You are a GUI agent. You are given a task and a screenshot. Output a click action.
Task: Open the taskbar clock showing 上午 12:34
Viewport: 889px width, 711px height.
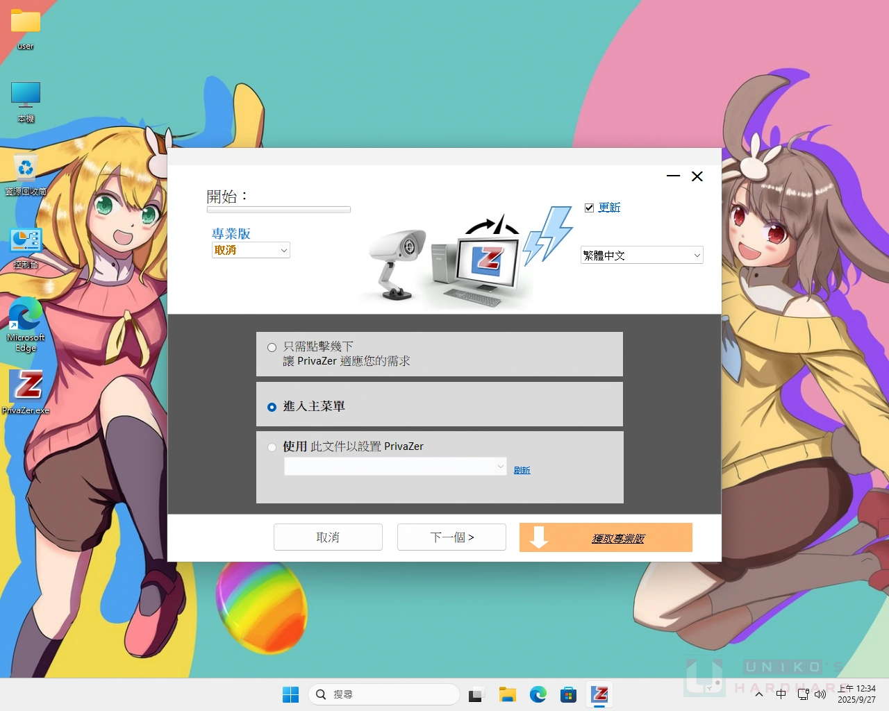856,694
